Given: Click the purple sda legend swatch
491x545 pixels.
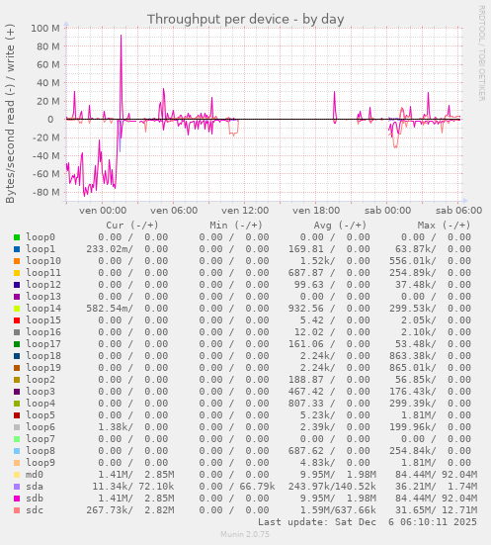Looking at the screenshot, I should [x=17, y=487].
